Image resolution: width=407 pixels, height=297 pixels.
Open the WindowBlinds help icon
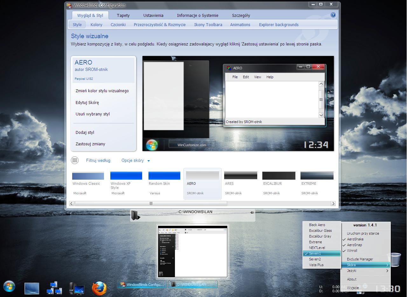pos(333,15)
